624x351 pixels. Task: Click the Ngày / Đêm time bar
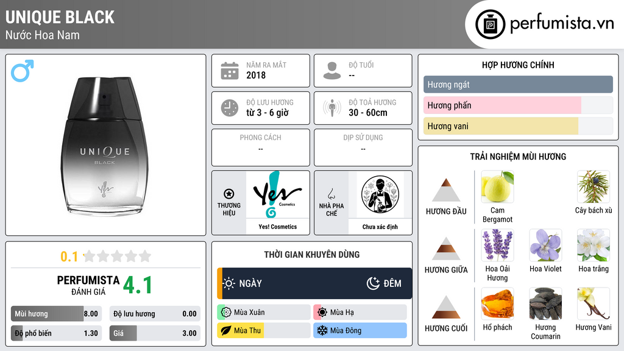(314, 283)
